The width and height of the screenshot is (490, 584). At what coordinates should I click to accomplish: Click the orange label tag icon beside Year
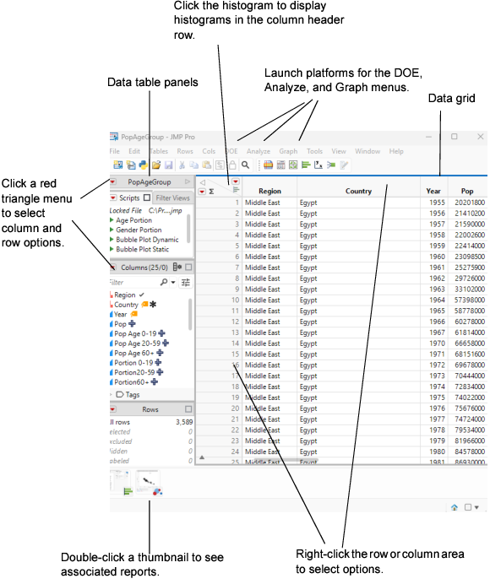click(133, 314)
